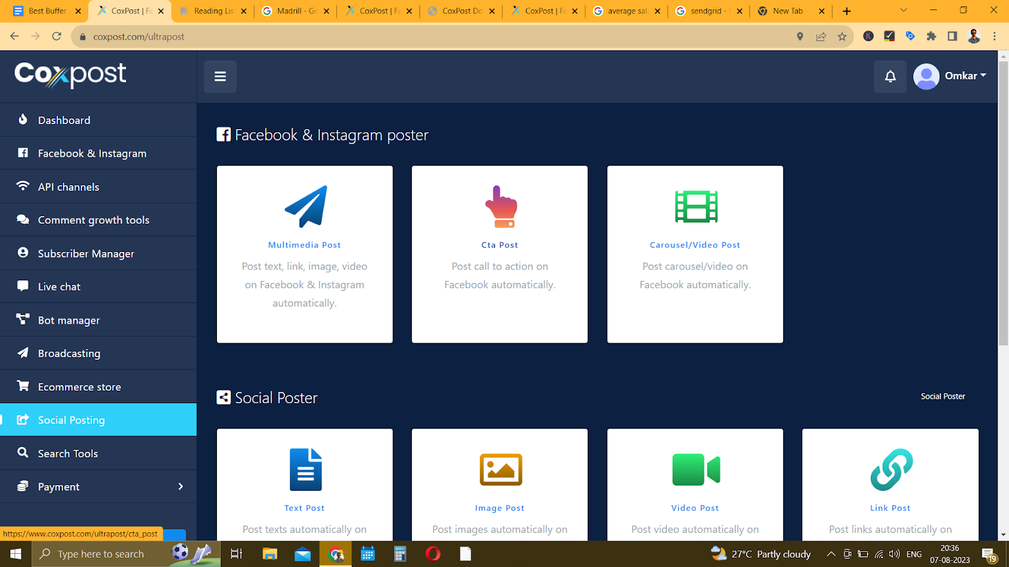Open API channels in sidebar
The width and height of the screenshot is (1009, 567).
click(x=98, y=186)
